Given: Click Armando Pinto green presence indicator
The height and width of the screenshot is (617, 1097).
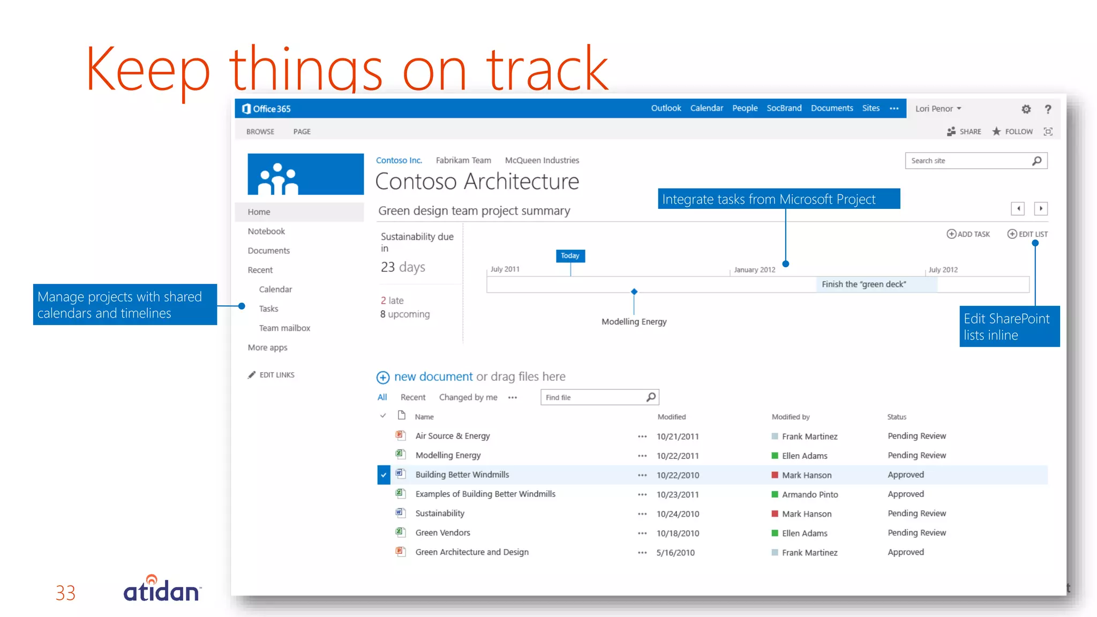Looking at the screenshot, I should tap(775, 494).
